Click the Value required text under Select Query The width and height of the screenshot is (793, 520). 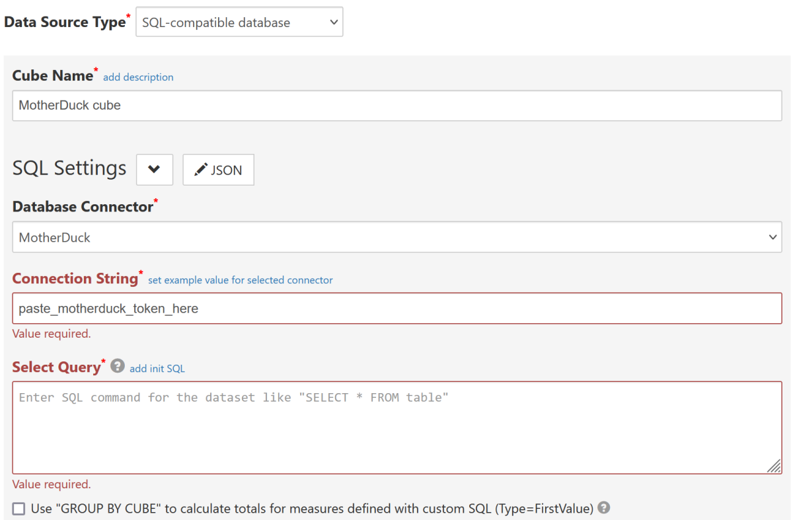point(51,484)
